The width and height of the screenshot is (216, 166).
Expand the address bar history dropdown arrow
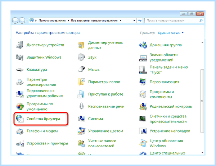pyautogui.click(x=134, y=20)
